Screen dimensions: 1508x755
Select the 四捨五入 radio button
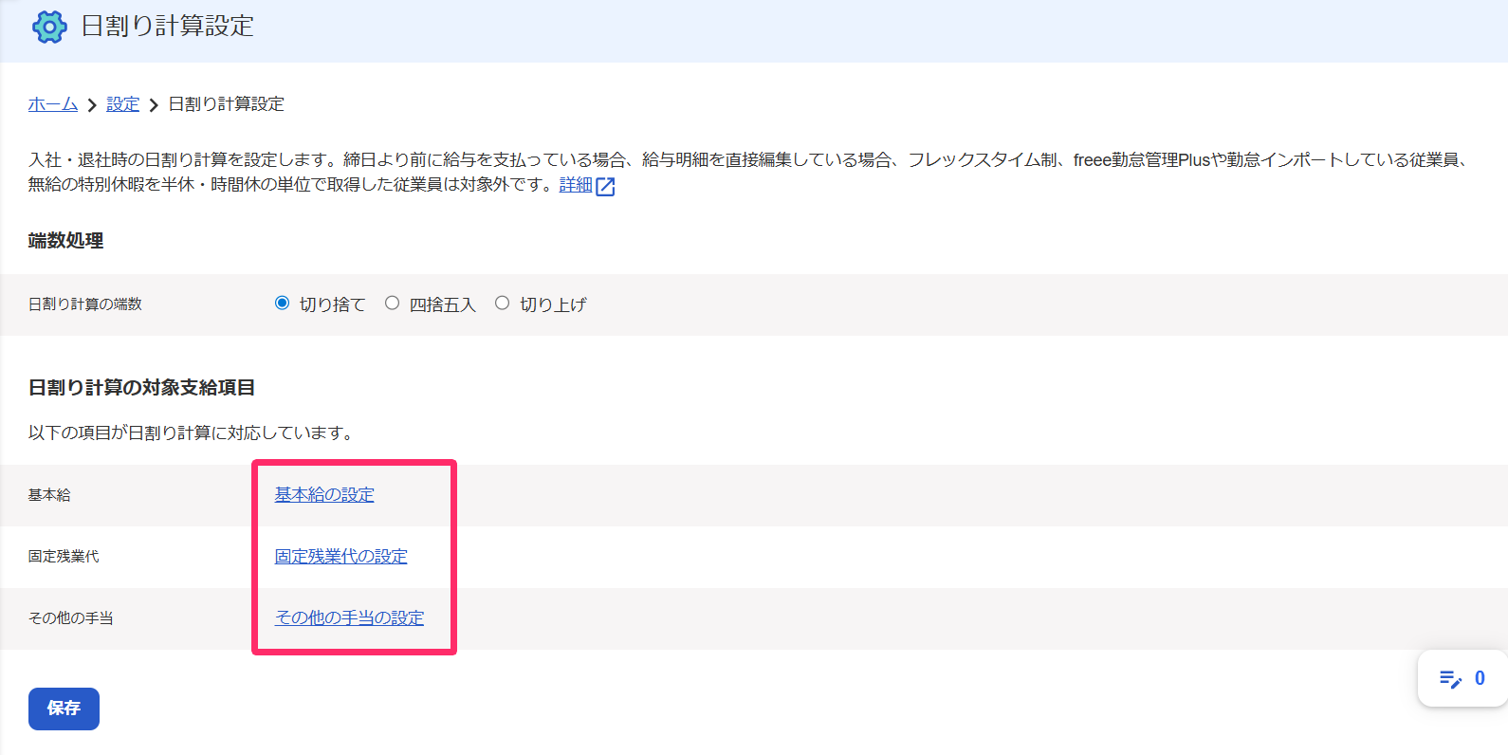pyautogui.click(x=392, y=304)
